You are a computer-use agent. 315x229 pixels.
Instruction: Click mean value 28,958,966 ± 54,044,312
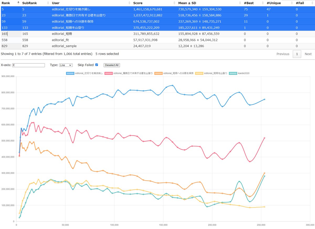pos(198,40)
